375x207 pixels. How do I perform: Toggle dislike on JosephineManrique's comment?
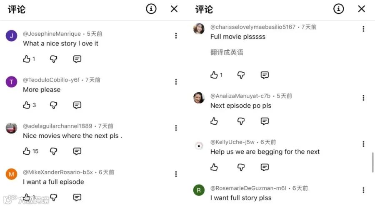click(54, 59)
